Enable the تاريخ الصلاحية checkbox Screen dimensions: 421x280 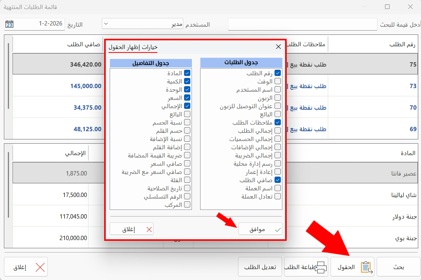coord(188,188)
